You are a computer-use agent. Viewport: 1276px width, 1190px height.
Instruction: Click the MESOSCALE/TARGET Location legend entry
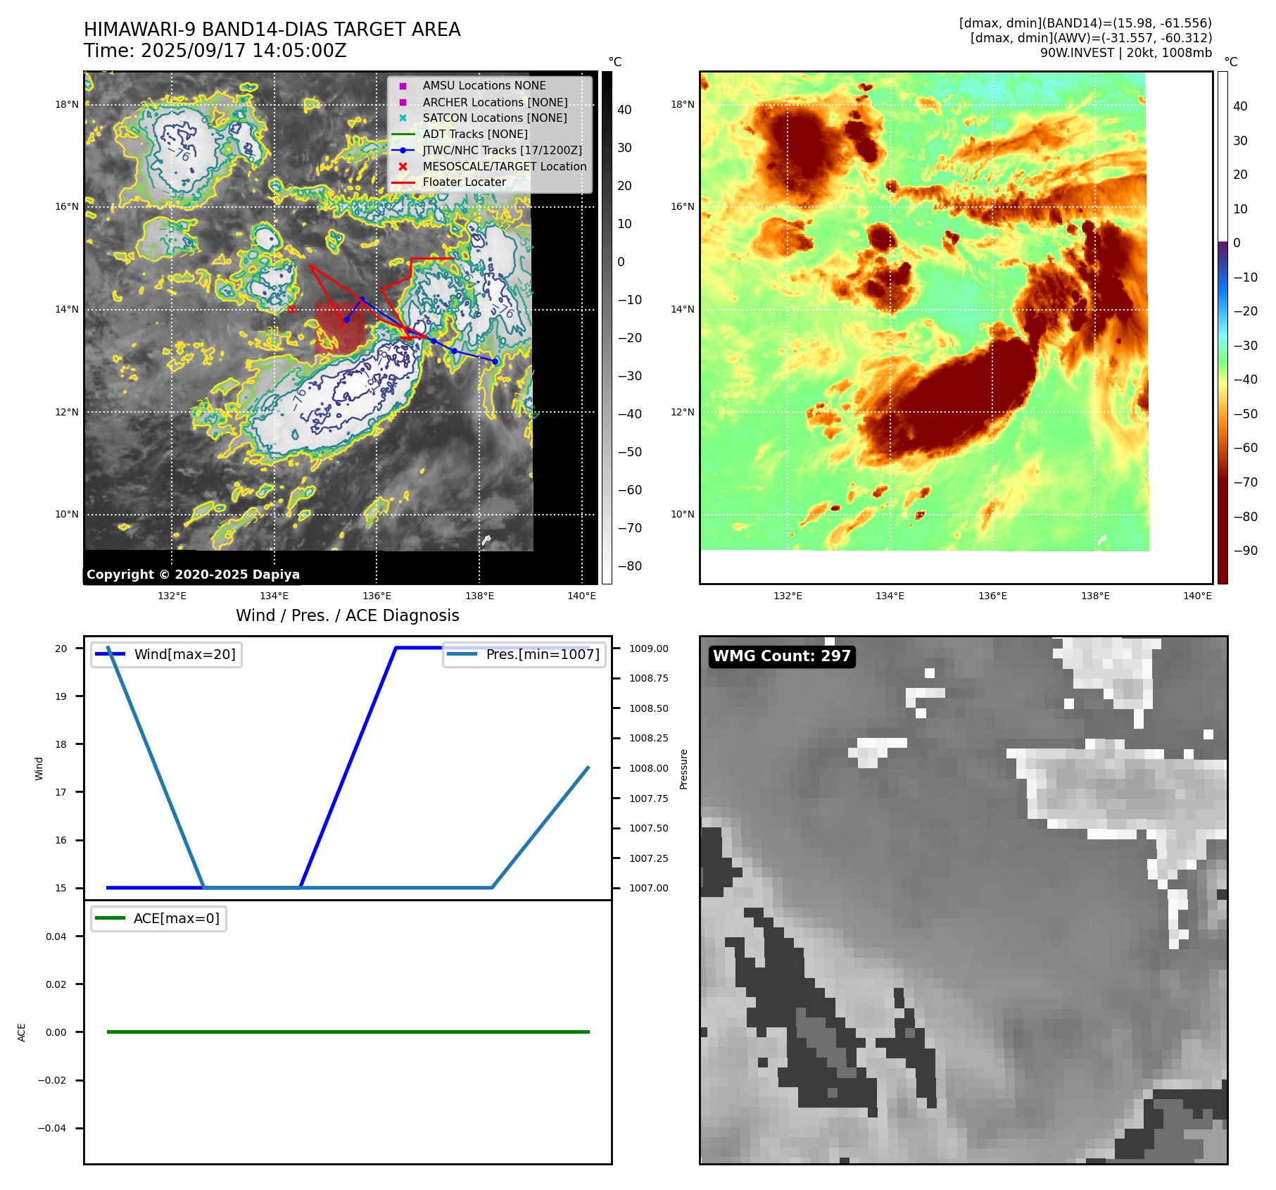(x=505, y=167)
